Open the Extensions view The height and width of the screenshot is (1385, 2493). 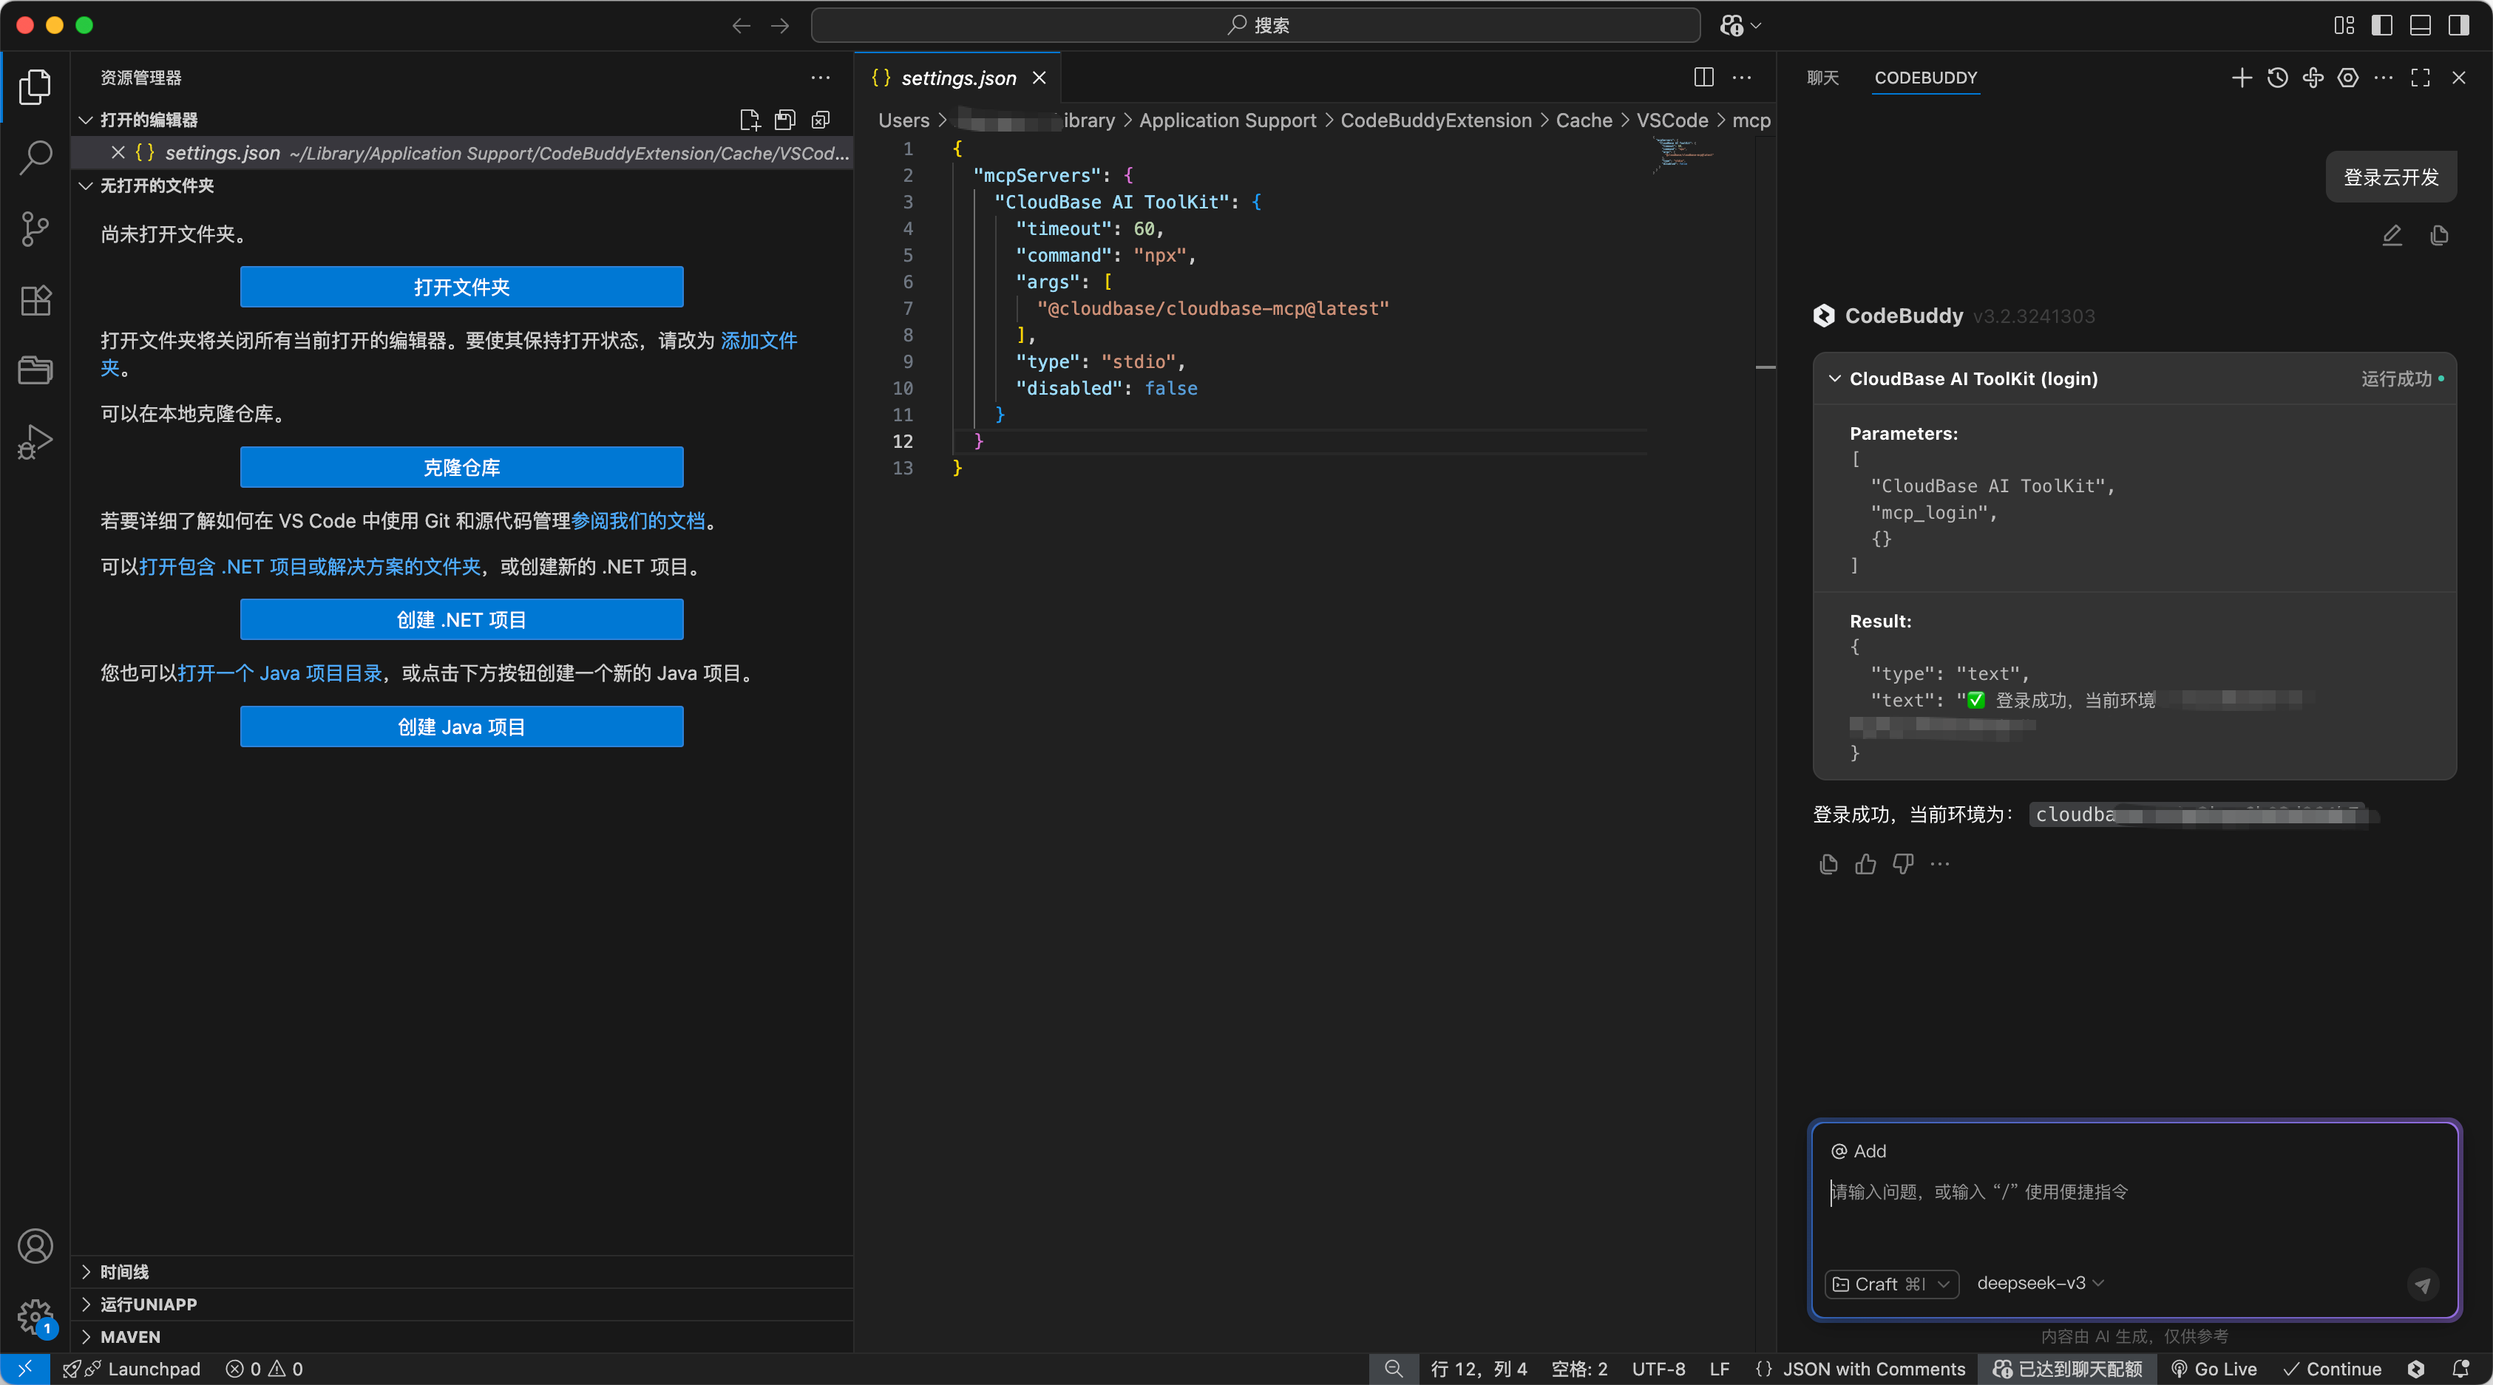point(35,300)
